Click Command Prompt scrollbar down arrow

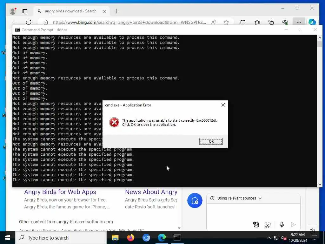[320, 185]
